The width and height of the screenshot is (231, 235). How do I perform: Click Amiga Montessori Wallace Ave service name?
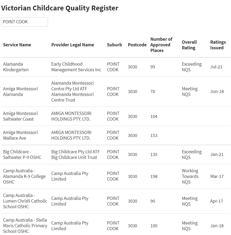pos(20,135)
